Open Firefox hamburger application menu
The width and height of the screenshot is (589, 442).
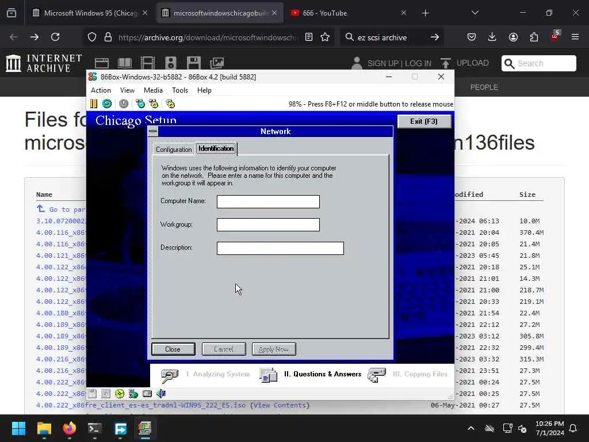click(x=575, y=37)
